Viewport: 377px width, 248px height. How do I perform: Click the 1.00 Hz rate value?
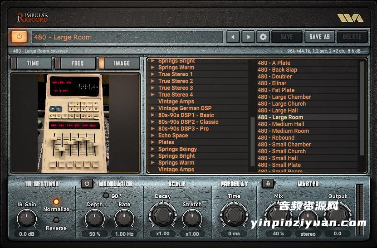[x=124, y=234]
